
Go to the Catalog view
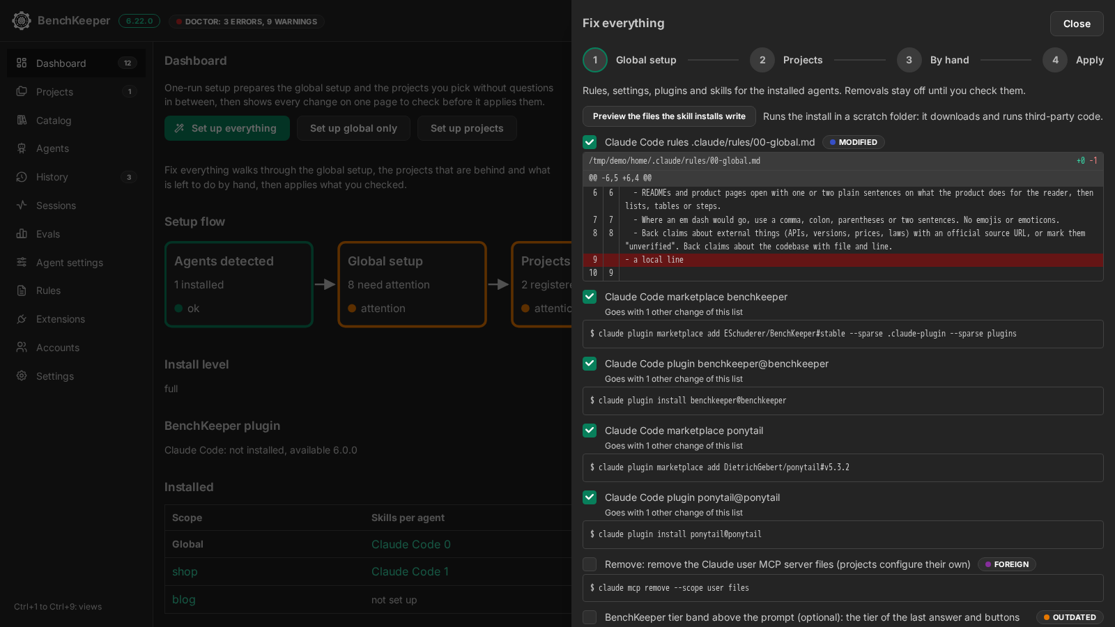point(77,120)
